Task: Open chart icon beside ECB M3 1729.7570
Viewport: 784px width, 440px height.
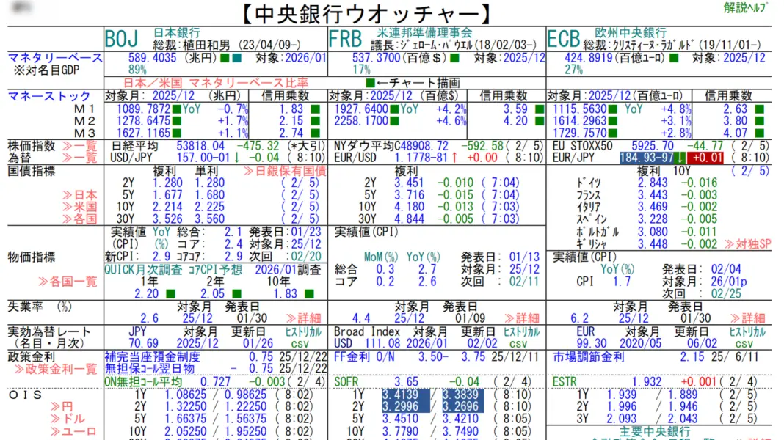Action: 612,133
